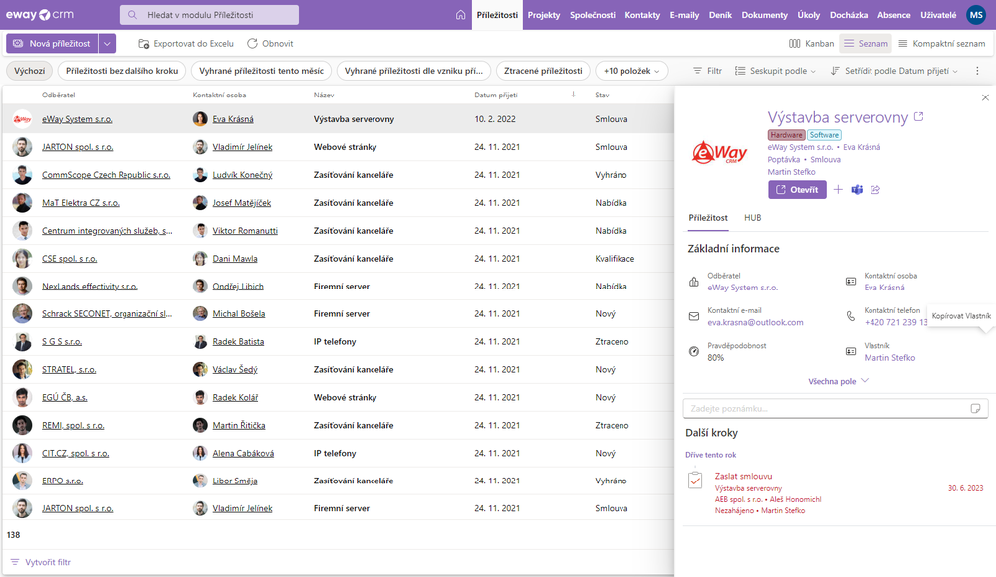Image resolution: width=996 pixels, height=577 pixels.
Task: Click the Odběratel building icon
Action: coord(693,282)
